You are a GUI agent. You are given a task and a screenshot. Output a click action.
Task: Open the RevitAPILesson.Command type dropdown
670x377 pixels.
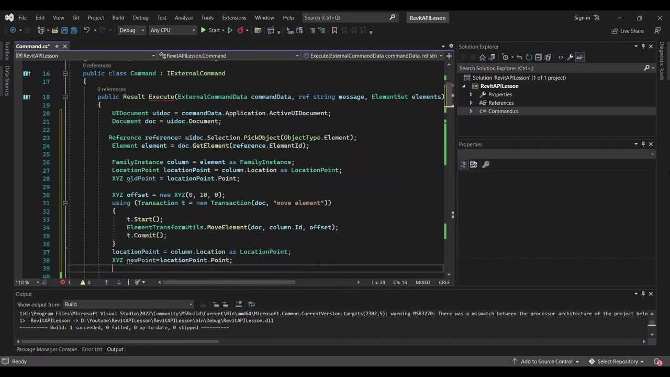[x=229, y=56]
